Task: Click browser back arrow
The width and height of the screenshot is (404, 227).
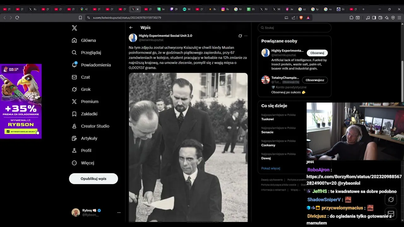Action: (4, 18)
